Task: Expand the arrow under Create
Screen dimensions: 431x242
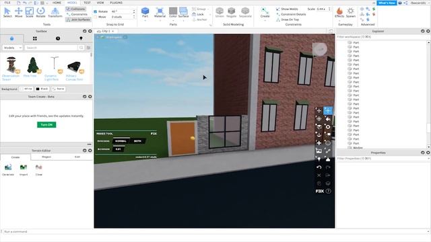Action: 265,20
